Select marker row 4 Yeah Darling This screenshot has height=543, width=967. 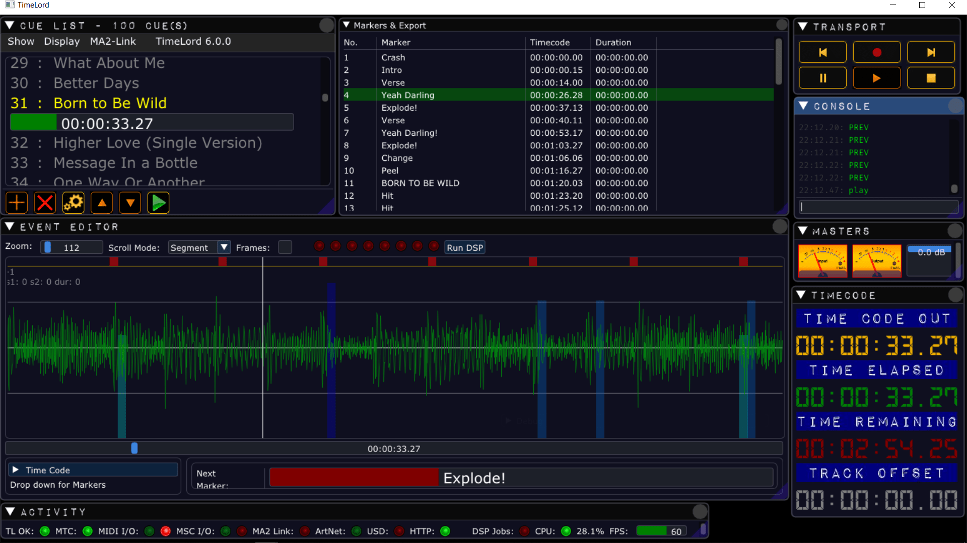[558, 95]
